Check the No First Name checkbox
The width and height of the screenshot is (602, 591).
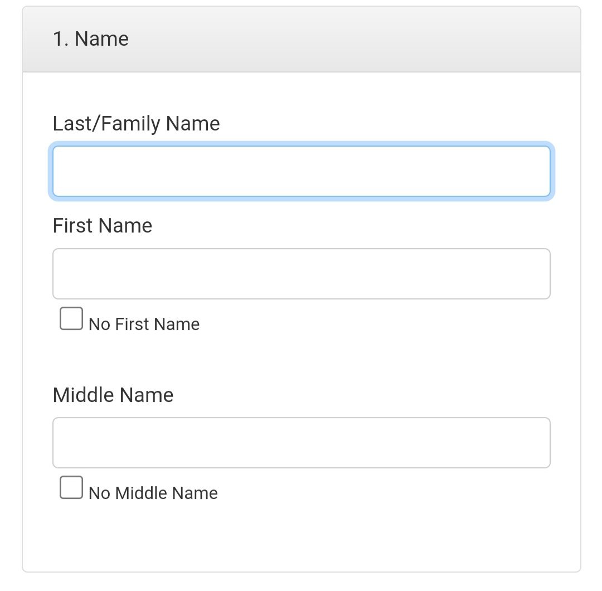coord(71,319)
